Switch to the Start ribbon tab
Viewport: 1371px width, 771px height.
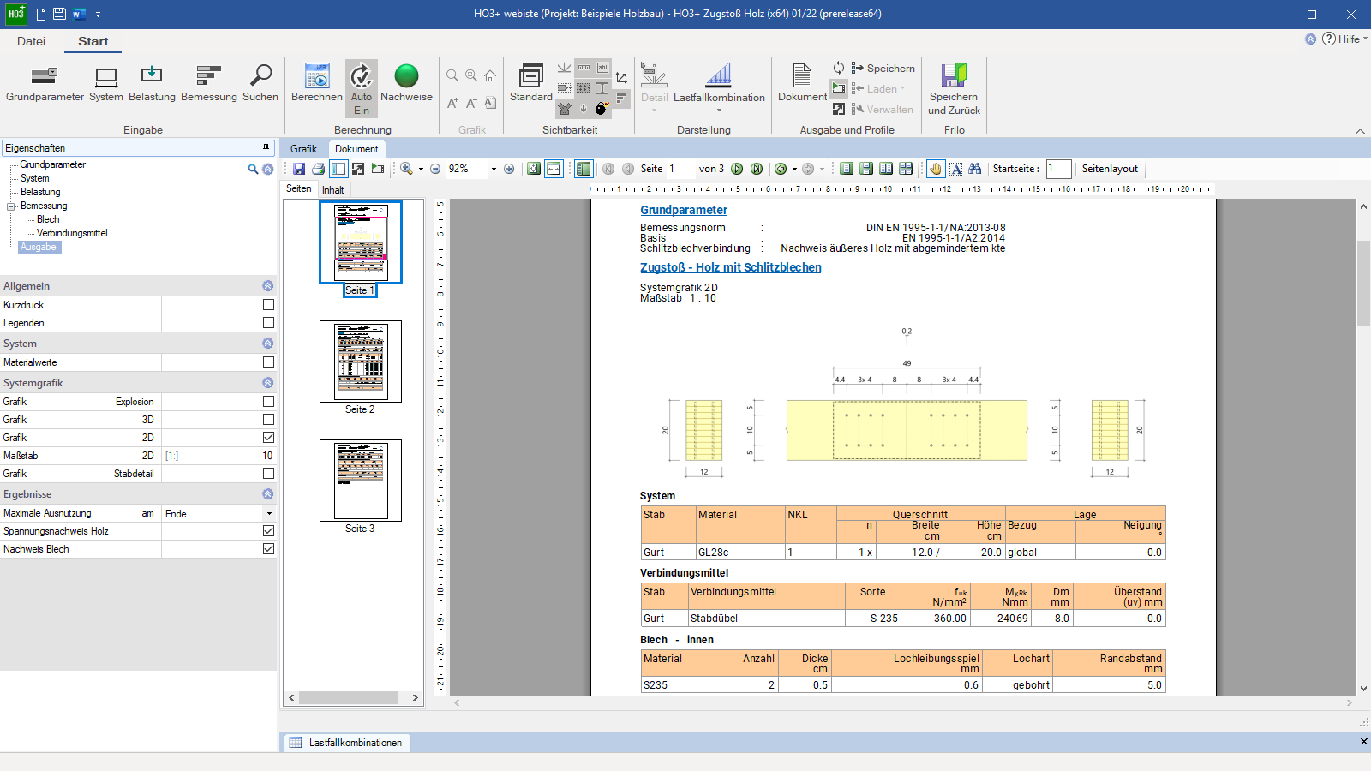pos(93,41)
